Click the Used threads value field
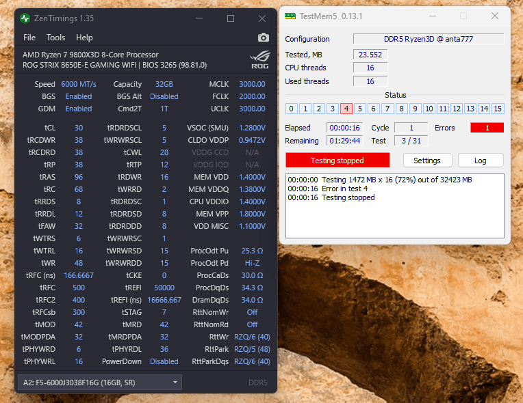The image size is (523, 403). click(x=370, y=81)
